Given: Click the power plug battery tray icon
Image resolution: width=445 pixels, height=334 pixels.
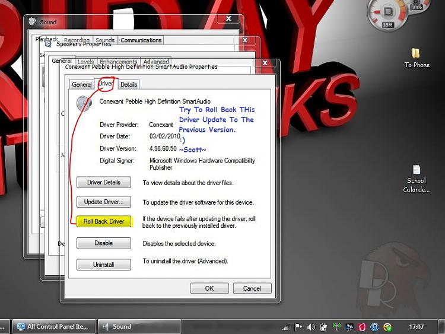Looking at the screenshot, I should 323,327.
